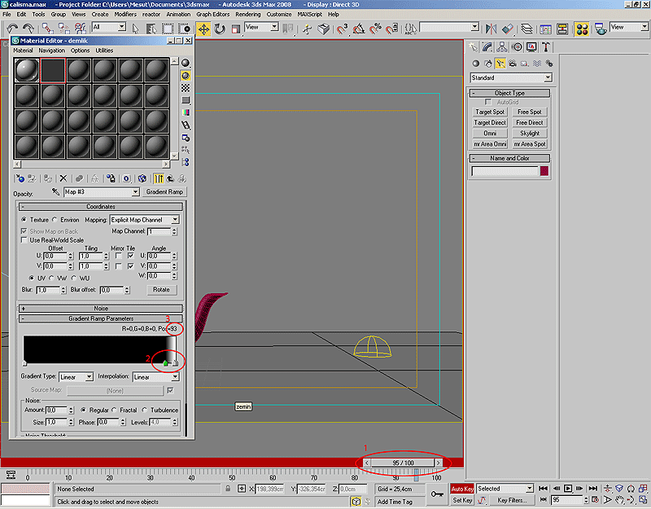The width and height of the screenshot is (651, 509).
Task: Open the Standard light category dropdown
Action: [x=511, y=78]
